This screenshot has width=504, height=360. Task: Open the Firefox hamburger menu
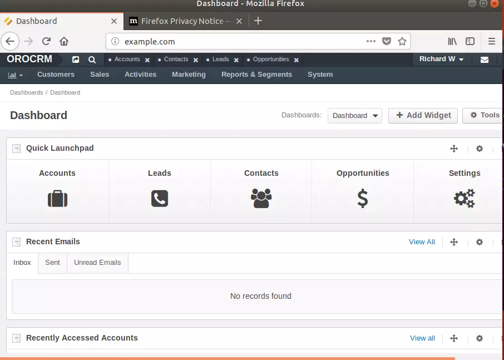491,41
